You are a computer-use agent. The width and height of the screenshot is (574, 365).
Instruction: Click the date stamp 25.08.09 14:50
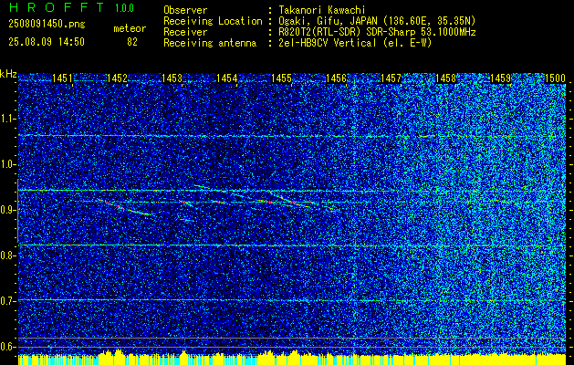47,42
